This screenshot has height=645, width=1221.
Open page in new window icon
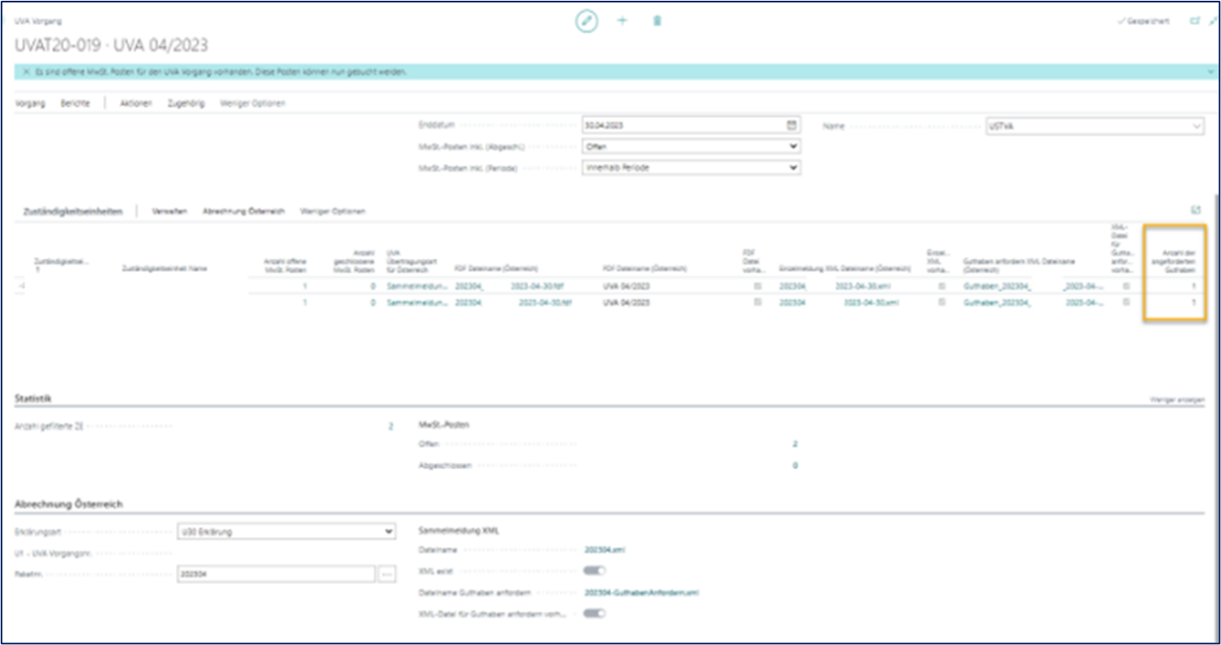[1194, 21]
